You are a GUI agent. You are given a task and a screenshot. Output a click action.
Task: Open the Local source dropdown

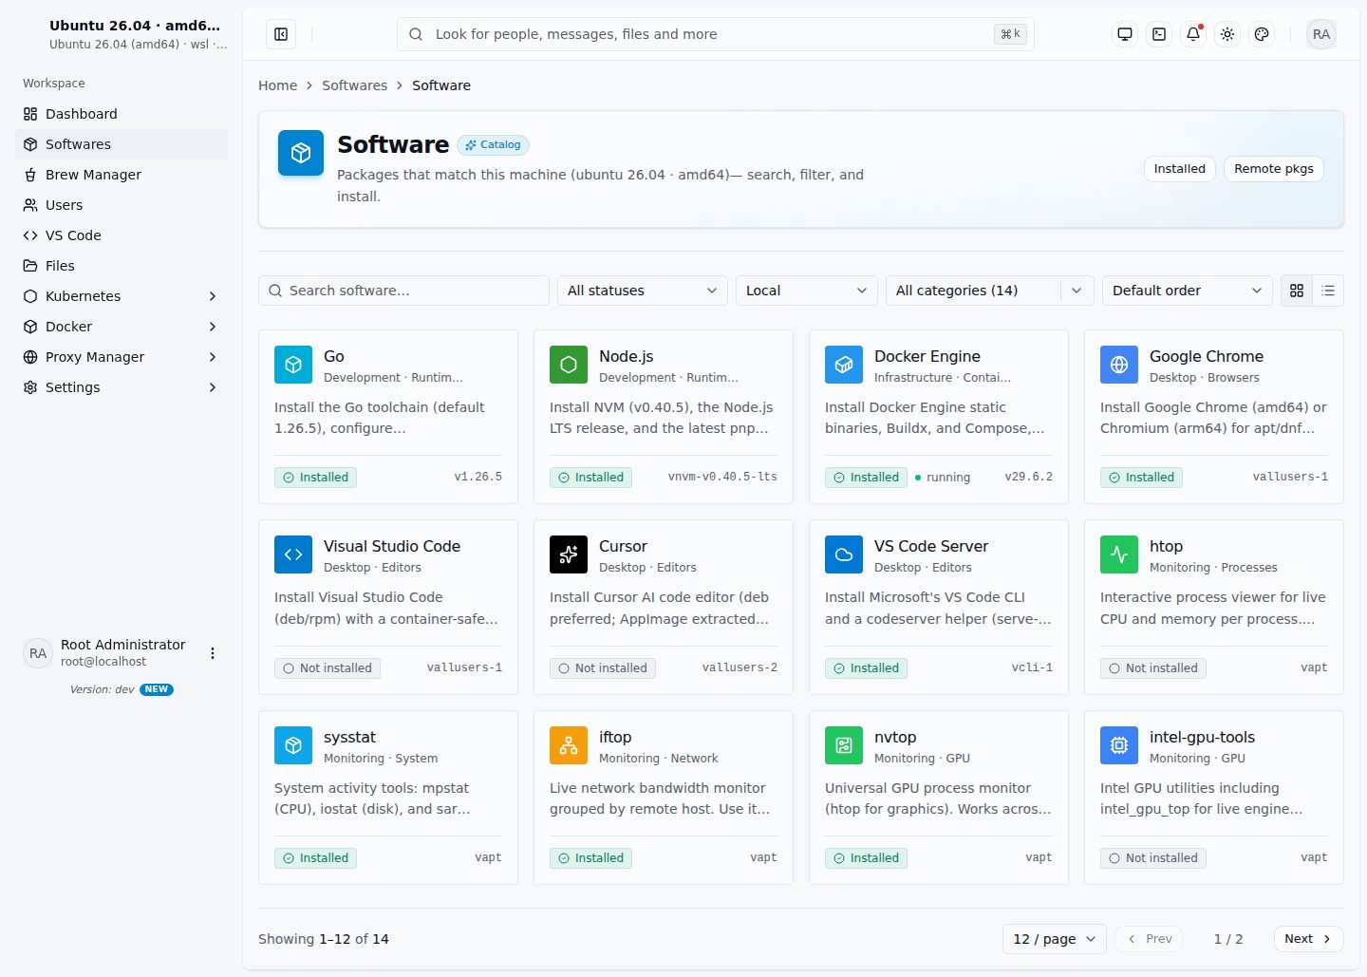[x=807, y=291]
